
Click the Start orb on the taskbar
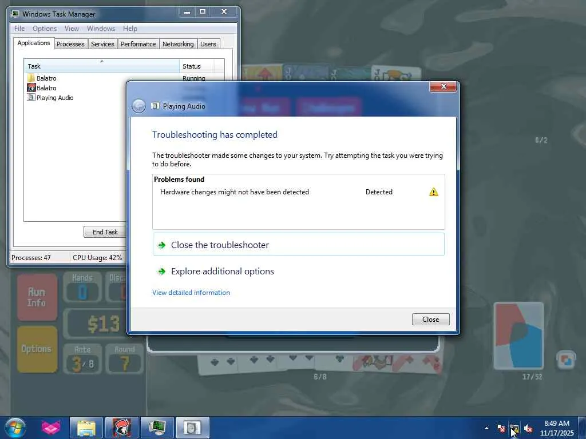[15, 428]
